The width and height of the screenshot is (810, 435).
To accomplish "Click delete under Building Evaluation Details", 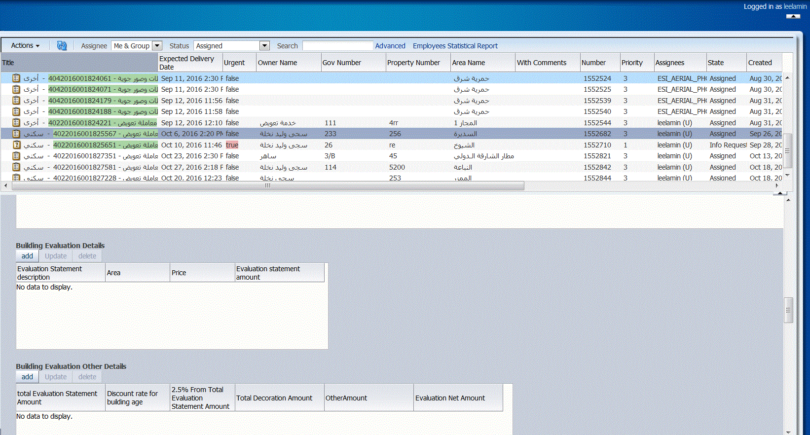I will coord(87,256).
